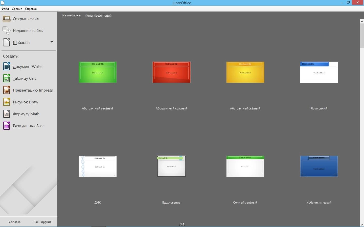Switch to Все шаблоны filter

[x=71, y=15]
